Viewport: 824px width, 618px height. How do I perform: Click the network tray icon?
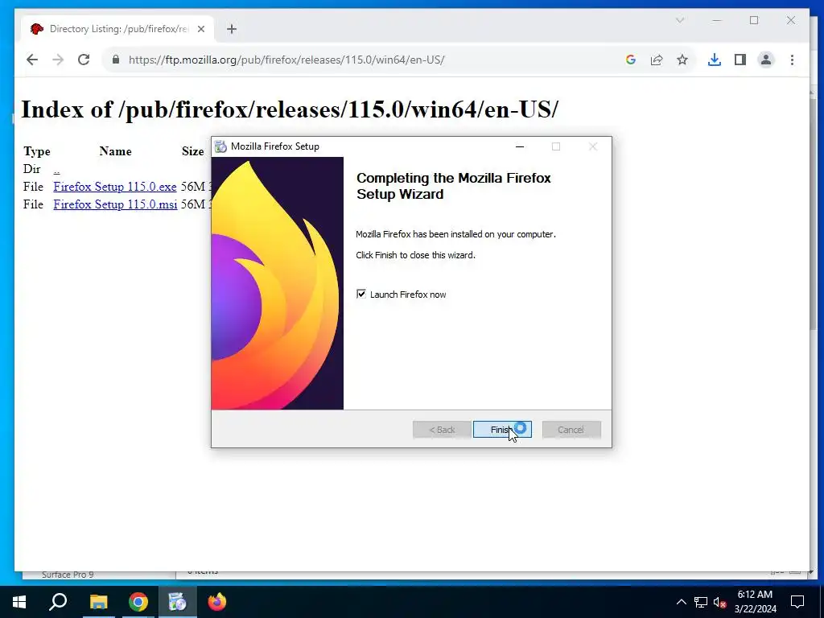(x=701, y=602)
